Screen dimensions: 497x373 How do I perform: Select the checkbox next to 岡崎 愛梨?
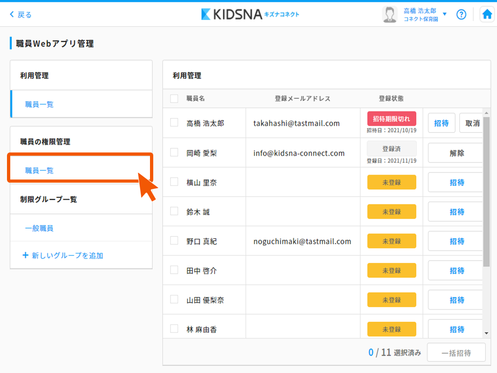pos(174,152)
